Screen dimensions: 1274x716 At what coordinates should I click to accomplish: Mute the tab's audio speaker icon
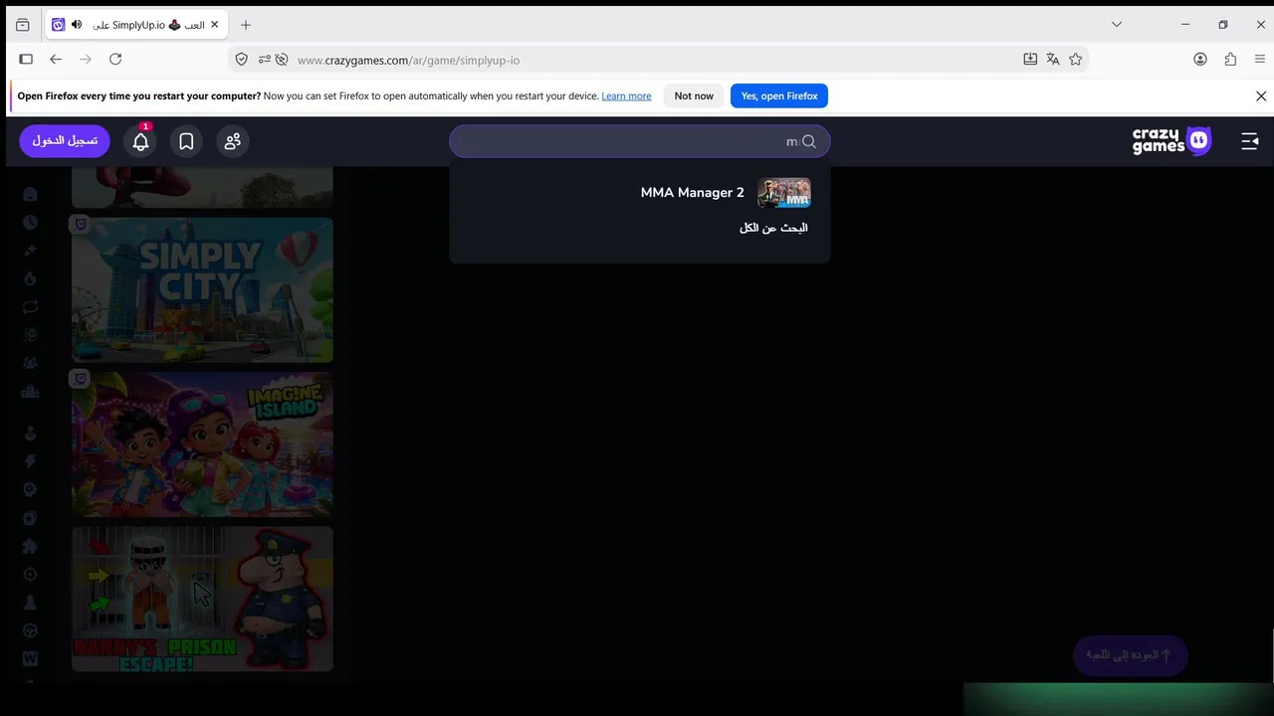77,24
